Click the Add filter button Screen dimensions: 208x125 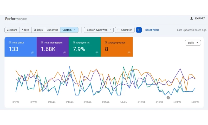[125, 30]
